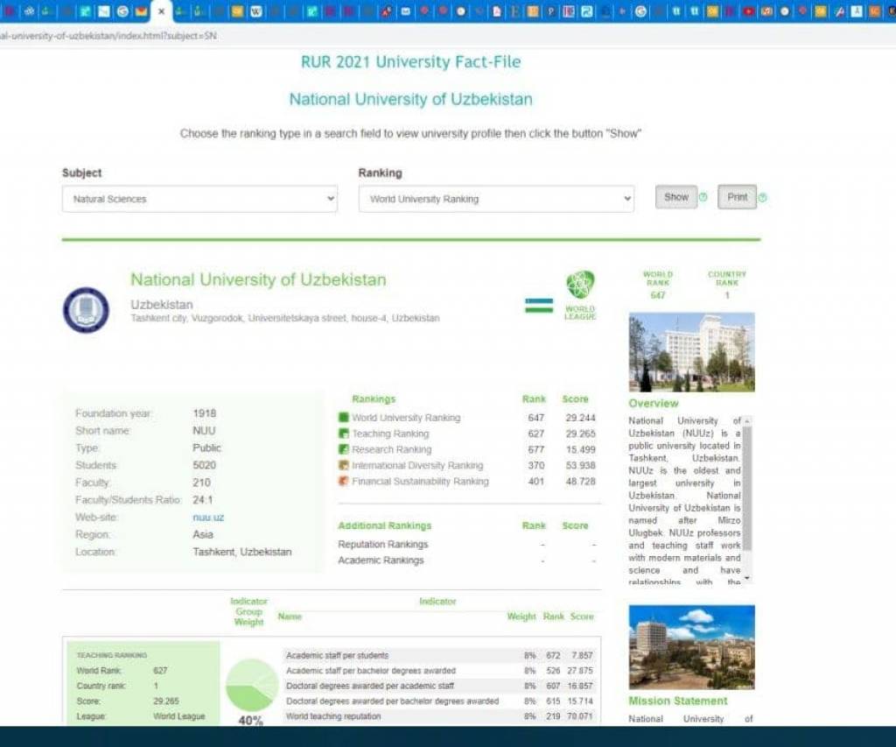Click the International Diversity Ranking icon
The width and height of the screenshot is (896, 747).
(x=344, y=465)
